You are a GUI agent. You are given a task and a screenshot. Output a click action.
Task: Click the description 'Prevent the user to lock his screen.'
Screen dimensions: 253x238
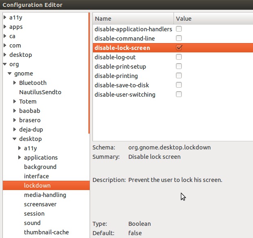(x=175, y=180)
